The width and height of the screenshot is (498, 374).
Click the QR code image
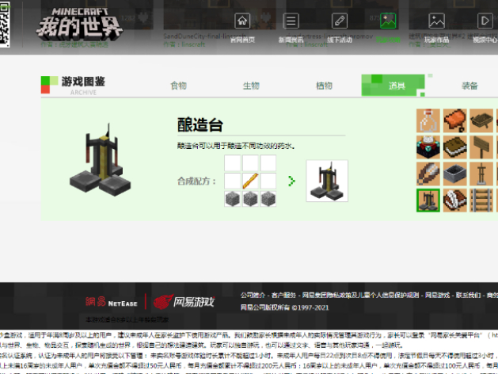tap(5, 25)
